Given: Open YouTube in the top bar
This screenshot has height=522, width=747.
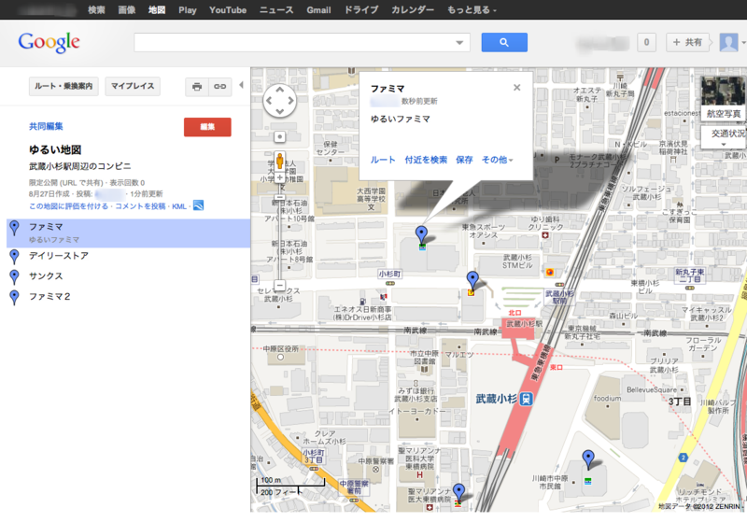Looking at the screenshot, I should (228, 9).
